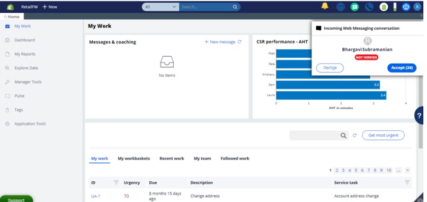Open Tags in sidebar
This screenshot has width=427, height=202.
(x=19, y=110)
